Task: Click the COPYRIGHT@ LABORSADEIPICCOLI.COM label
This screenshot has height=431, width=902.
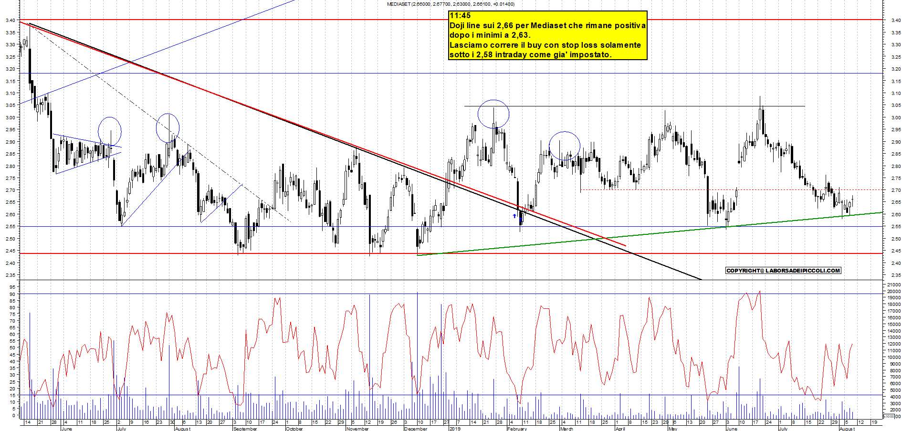Action: (783, 271)
